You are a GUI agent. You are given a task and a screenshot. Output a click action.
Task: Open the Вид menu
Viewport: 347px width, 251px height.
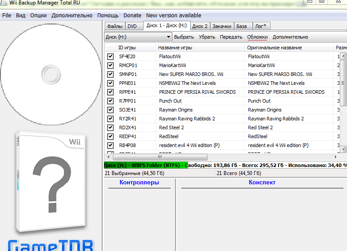point(20,15)
